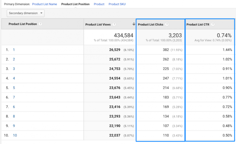Click position 10 link in last row

(x=15, y=135)
